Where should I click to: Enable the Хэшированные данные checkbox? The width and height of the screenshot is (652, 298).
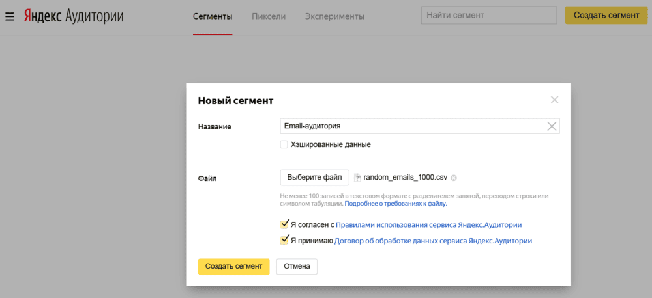coord(284,144)
